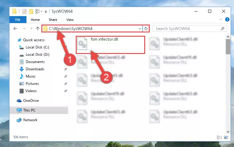The width and height of the screenshot is (234, 147).
Task: Click the scroll down arrow of file list
Action: tap(228, 132)
